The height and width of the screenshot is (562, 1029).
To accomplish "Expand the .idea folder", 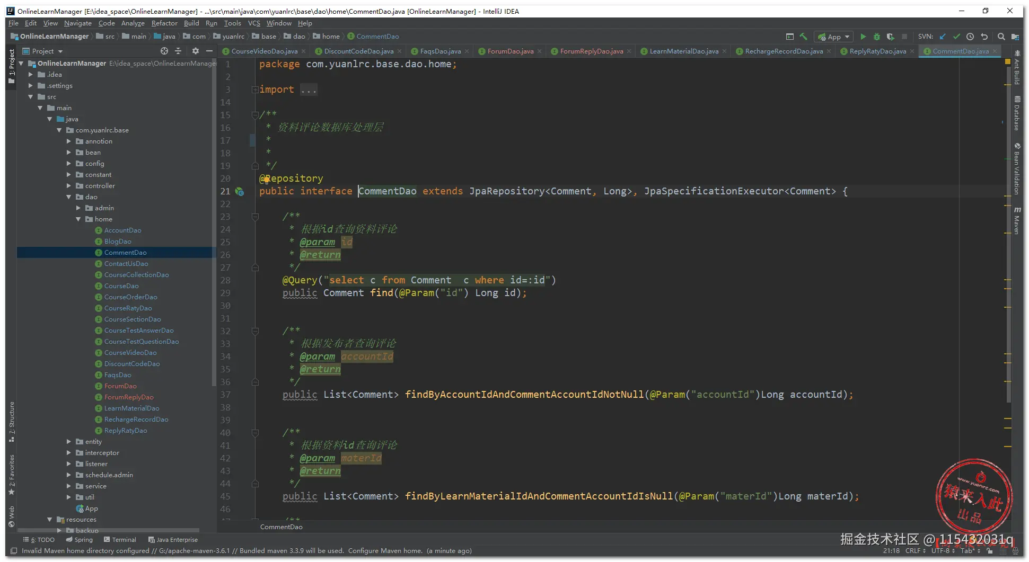I will 31,75.
